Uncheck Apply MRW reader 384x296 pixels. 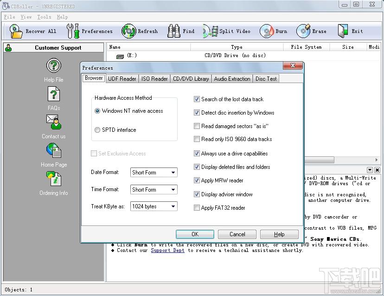pyautogui.click(x=197, y=180)
